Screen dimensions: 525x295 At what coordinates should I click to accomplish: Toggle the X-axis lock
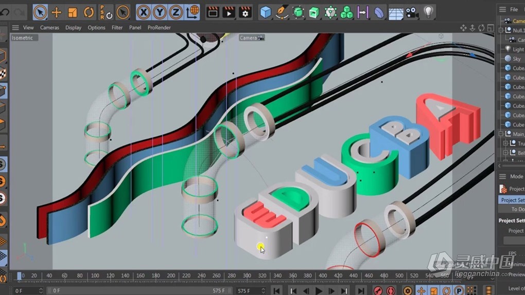pyautogui.click(x=144, y=12)
